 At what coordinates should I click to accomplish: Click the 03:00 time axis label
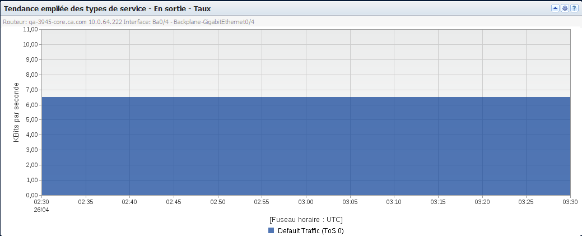coord(306,202)
